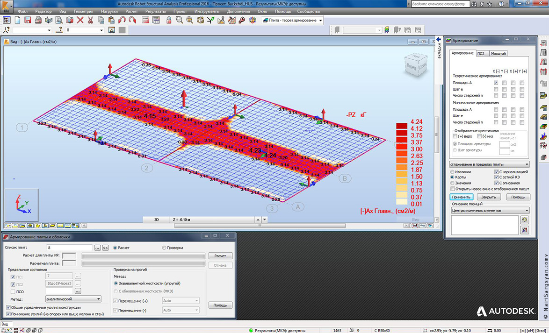Enable the (+) верх crosses checkbox
The image size is (549, 333).
(455, 136)
